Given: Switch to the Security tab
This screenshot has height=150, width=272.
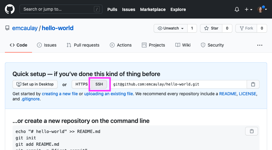Looking at the screenshot, I should coord(212,45).
